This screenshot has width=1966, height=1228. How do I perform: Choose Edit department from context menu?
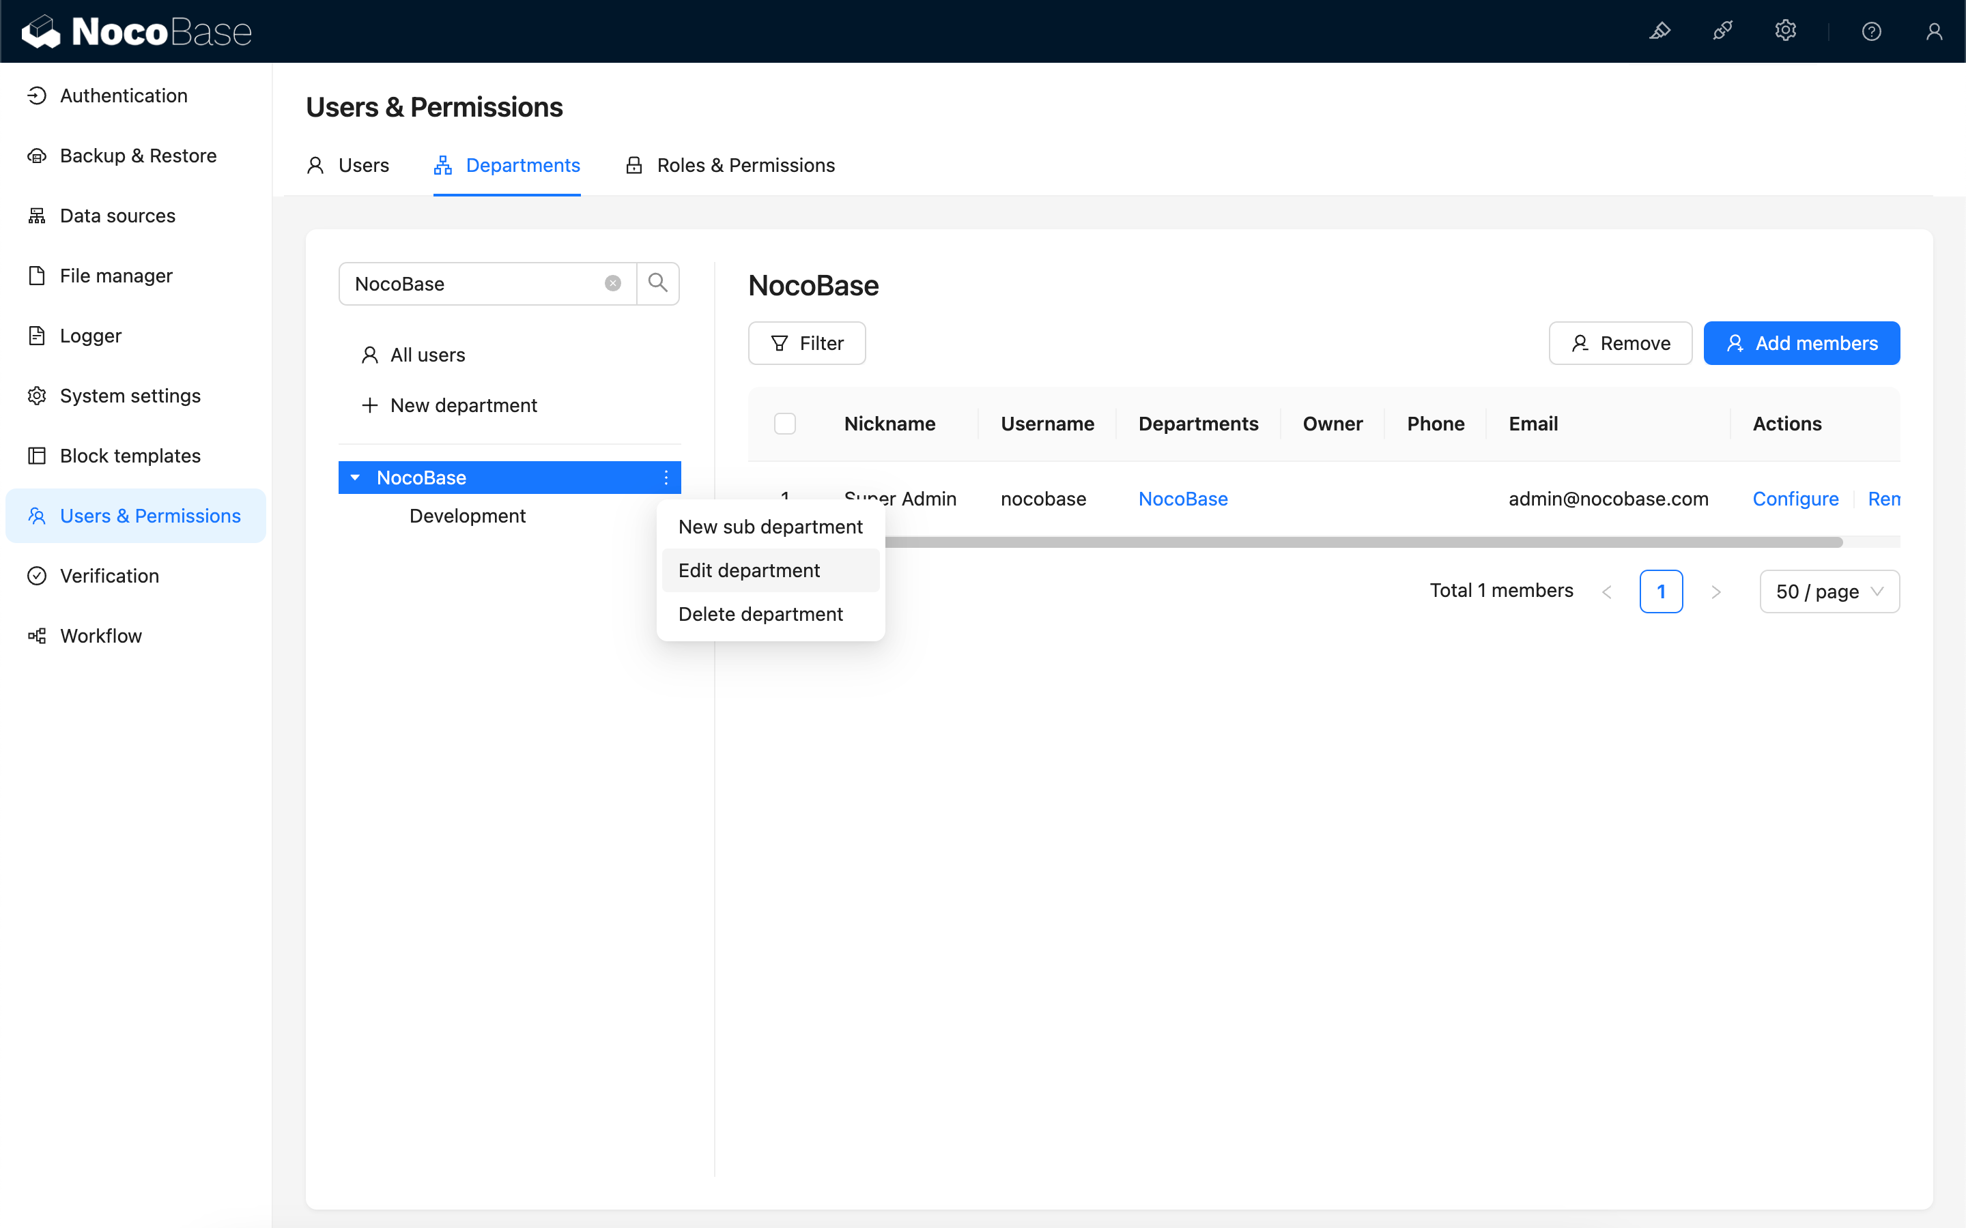coord(748,570)
